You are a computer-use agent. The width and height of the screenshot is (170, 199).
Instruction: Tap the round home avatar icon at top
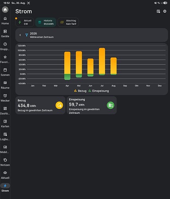[5, 10]
